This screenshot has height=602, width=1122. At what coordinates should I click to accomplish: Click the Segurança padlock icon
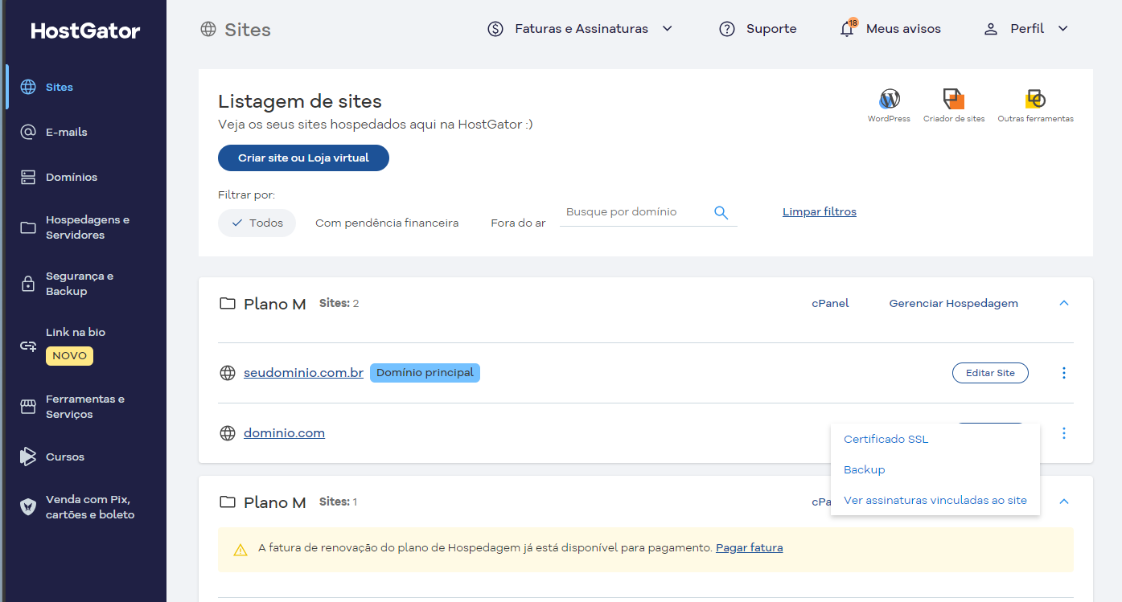pyautogui.click(x=28, y=284)
